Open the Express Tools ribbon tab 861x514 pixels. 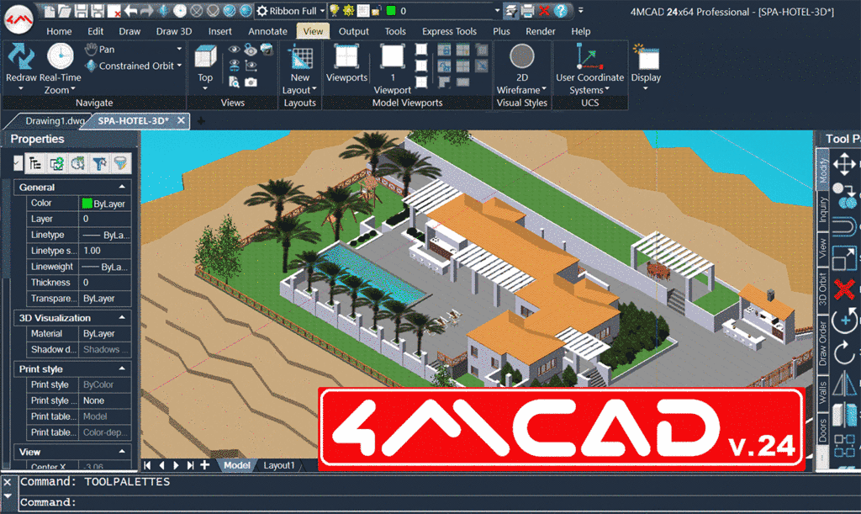(449, 31)
